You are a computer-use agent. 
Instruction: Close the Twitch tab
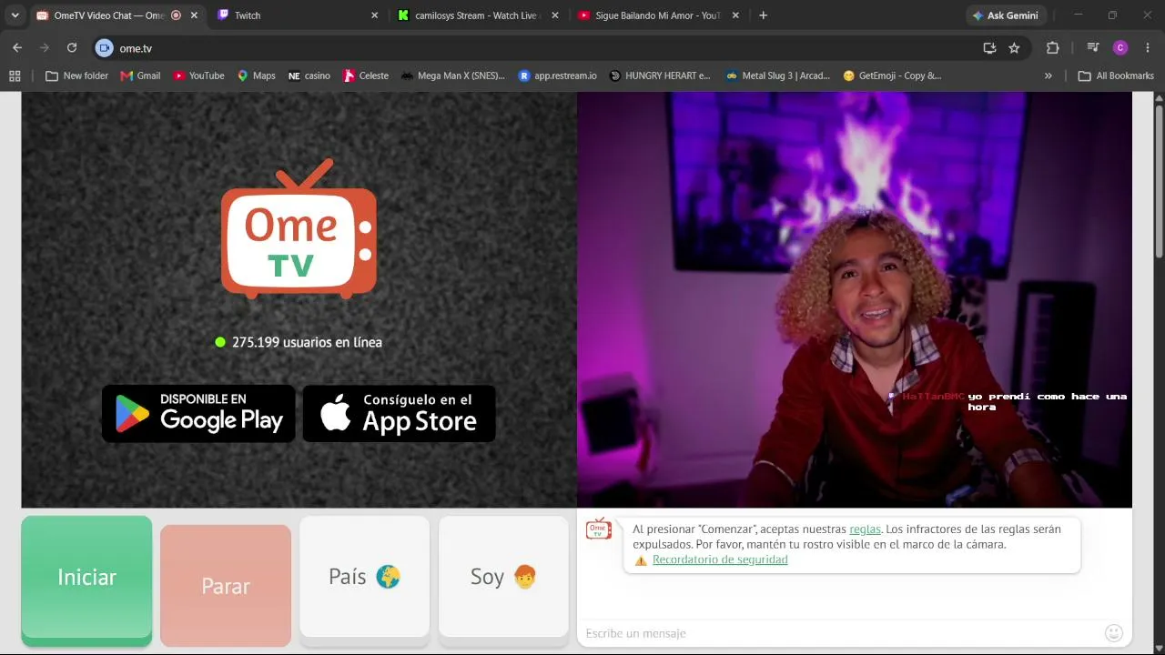(374, 15)
